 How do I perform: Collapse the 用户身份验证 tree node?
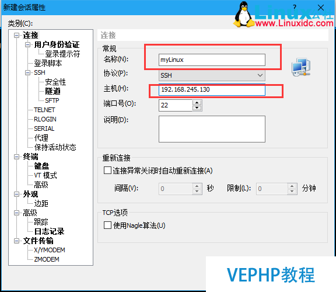(27, 44)
